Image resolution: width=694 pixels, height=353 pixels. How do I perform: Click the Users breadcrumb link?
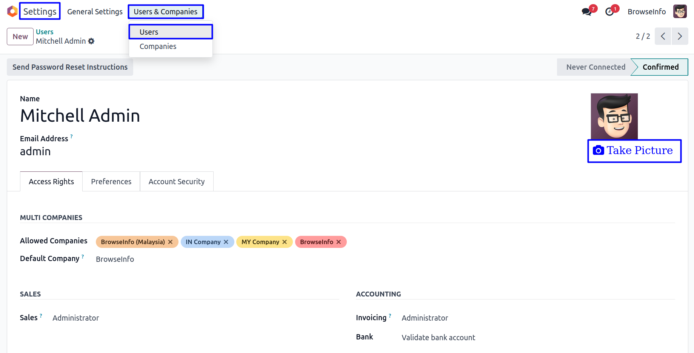tap(45, 32)
